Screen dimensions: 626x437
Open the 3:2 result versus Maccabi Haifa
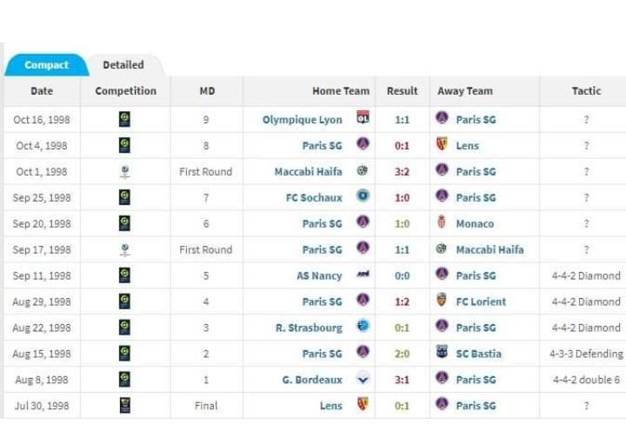tap(402, 172)
